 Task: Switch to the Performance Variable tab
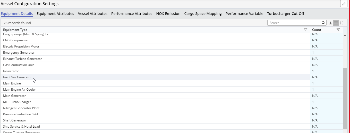(x=244, y=14)
